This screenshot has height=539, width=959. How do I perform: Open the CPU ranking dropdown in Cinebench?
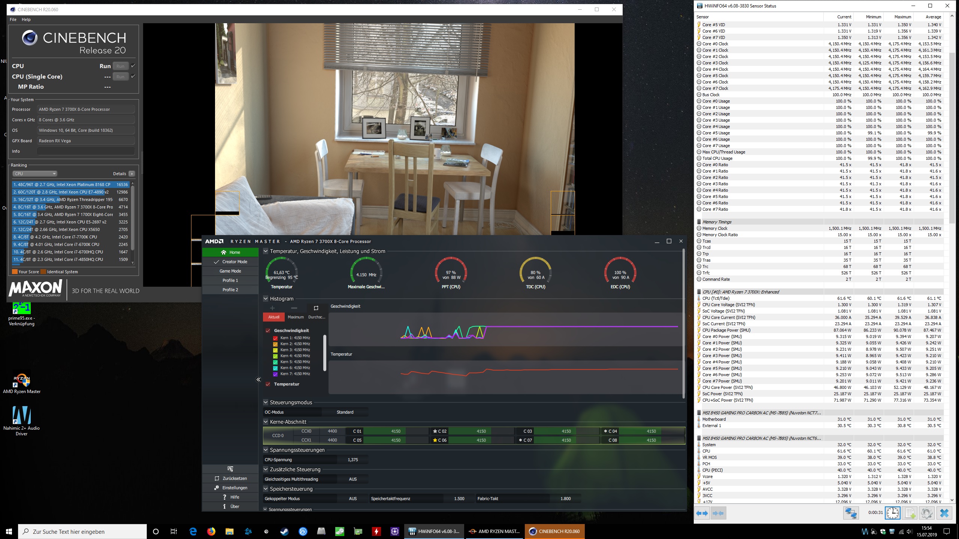35,174
